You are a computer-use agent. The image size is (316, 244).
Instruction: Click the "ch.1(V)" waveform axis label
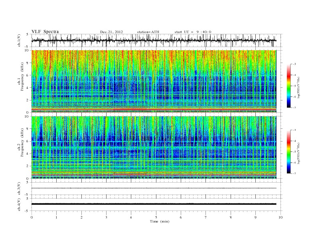(19, 40)
